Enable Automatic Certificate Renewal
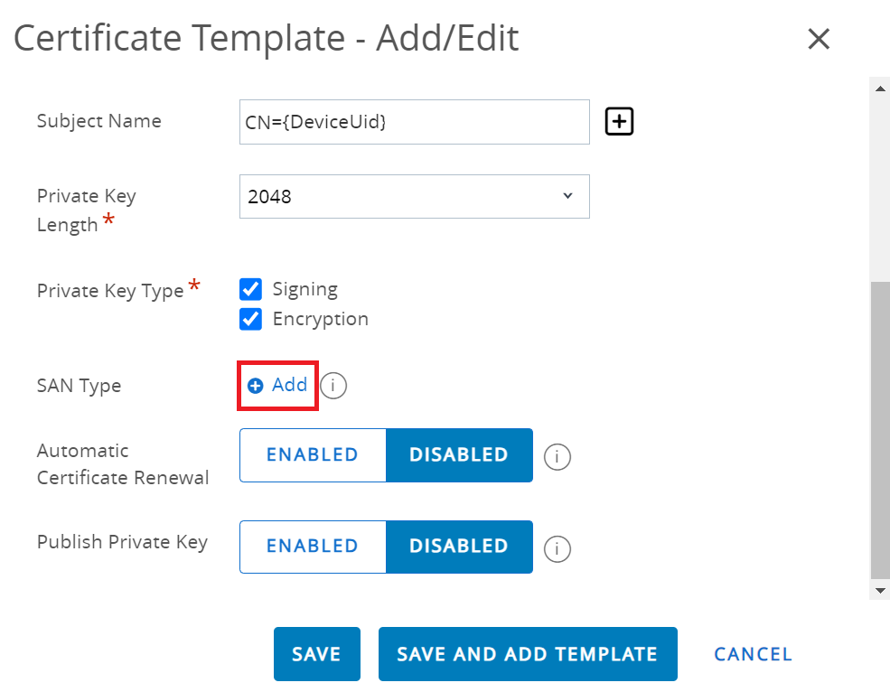The height and width of the screenshot is (692, 890). tap(313, 455)
